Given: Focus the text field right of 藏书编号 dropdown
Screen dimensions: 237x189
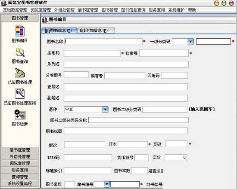Looking at the screenshot, I should [125, 184].
